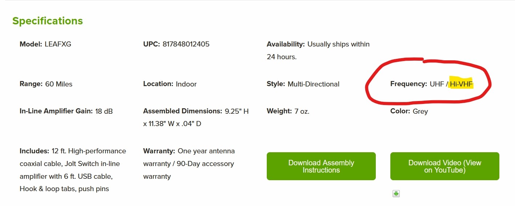Click the Frequency label

[409, 84]
